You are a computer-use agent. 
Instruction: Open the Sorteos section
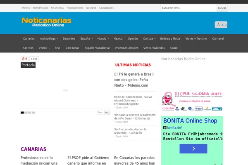click(x=28, y=48)
